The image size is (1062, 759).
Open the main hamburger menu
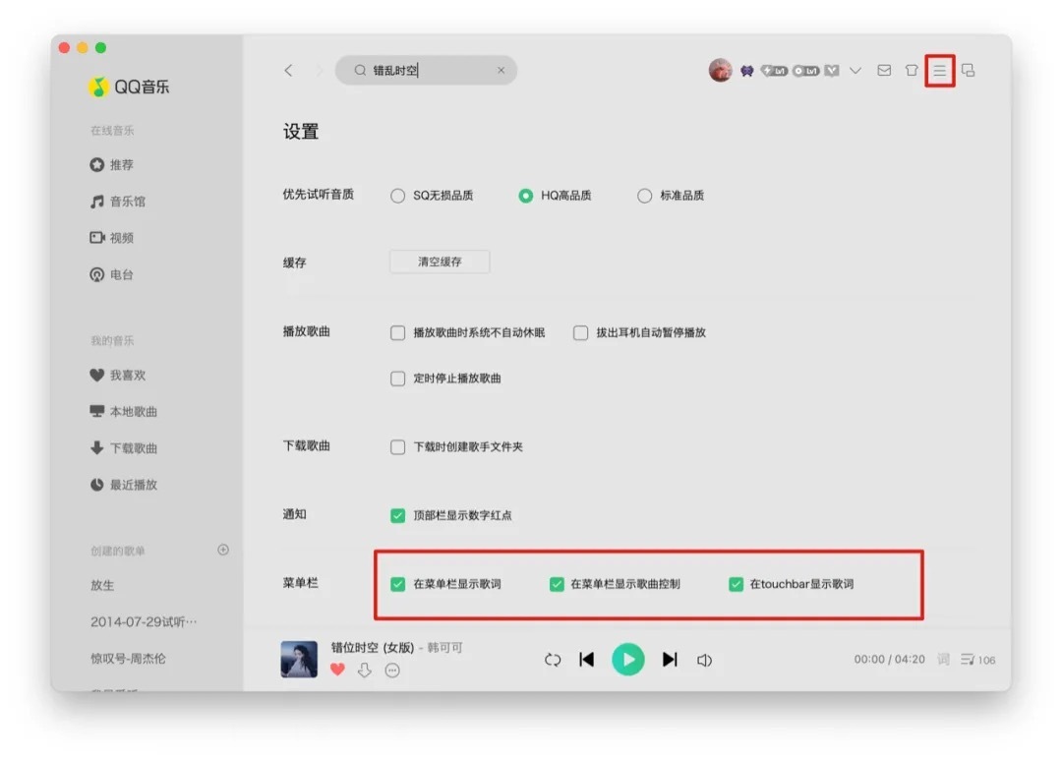click(x=940, y=71)
